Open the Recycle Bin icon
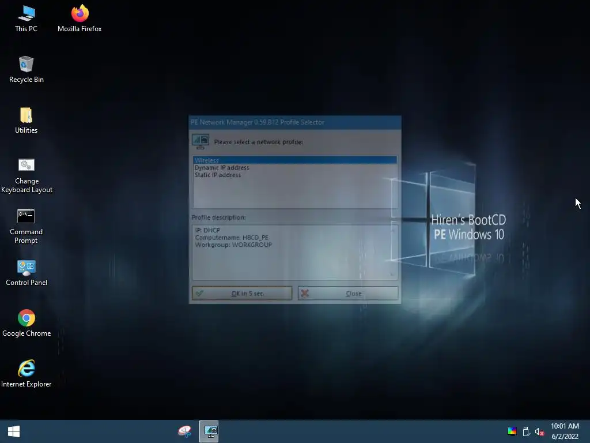Viewport: 590px width, 443px height. 26,70
